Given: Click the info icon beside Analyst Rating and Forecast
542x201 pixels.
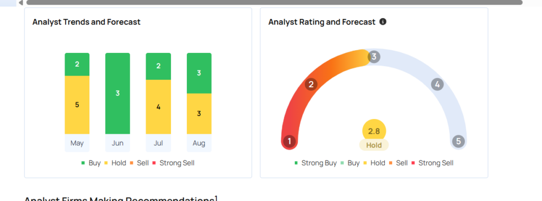Looking at the screenshot, I should pyautogui.click(x=383, y=22).
